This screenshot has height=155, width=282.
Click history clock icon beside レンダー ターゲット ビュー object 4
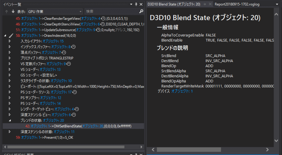click(x=76, y=109)
